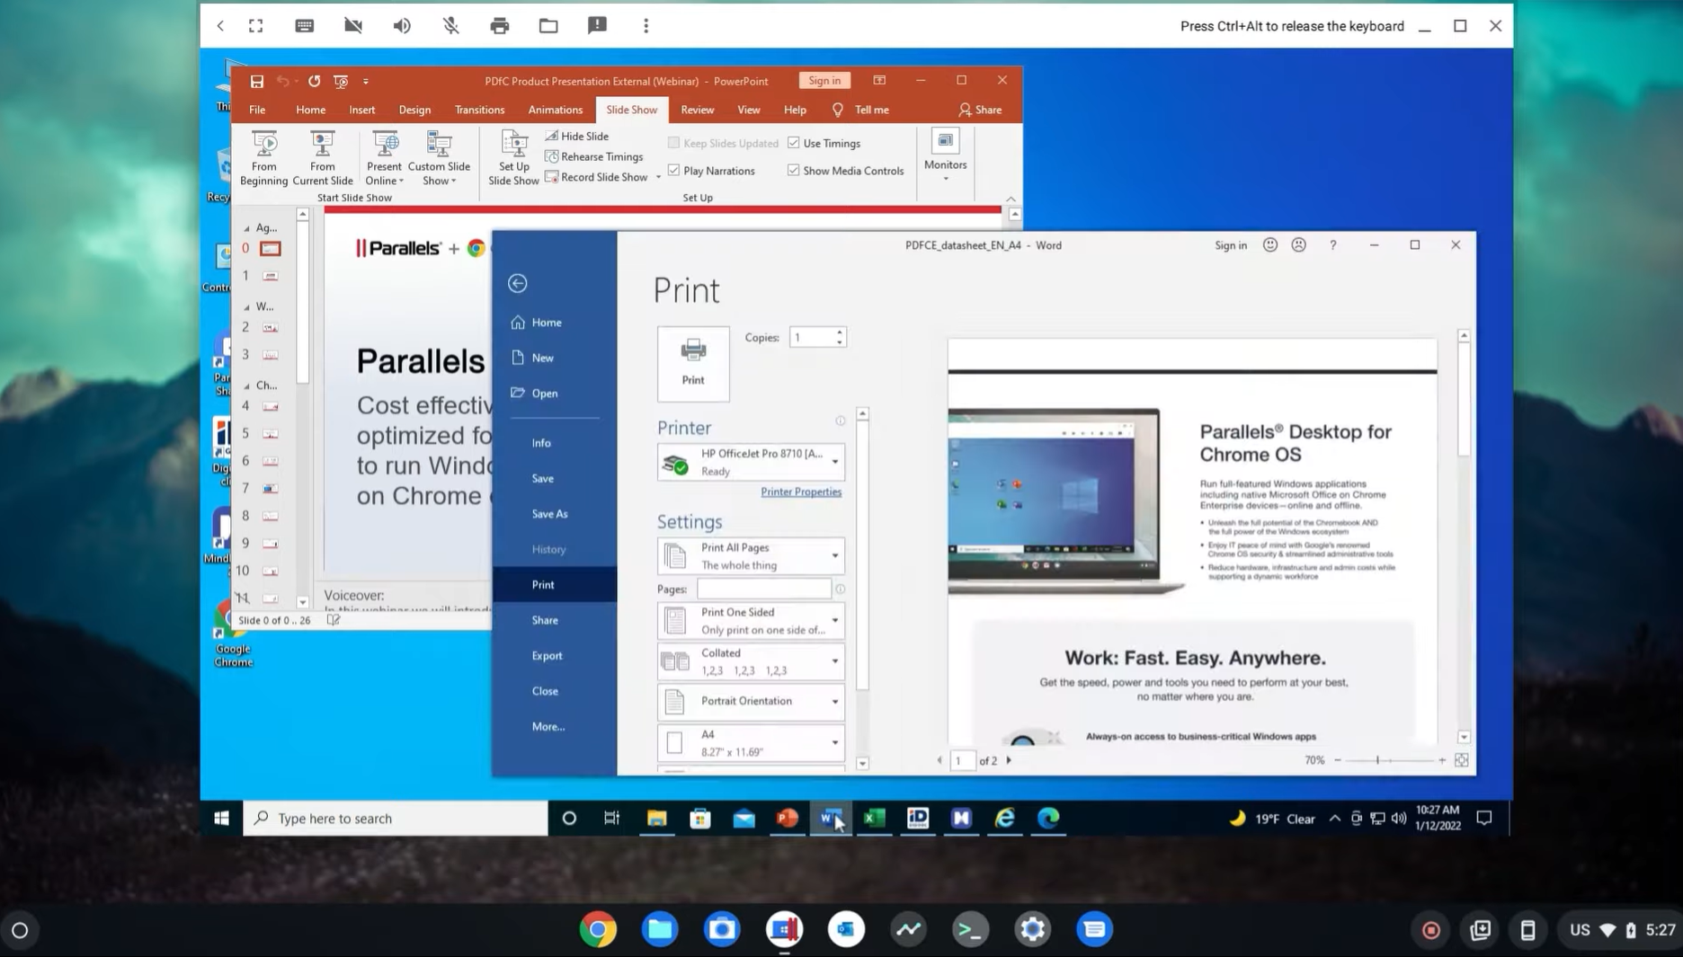
Task: Switch to PowerPoint Transitions tab
Action: [479, 110]
